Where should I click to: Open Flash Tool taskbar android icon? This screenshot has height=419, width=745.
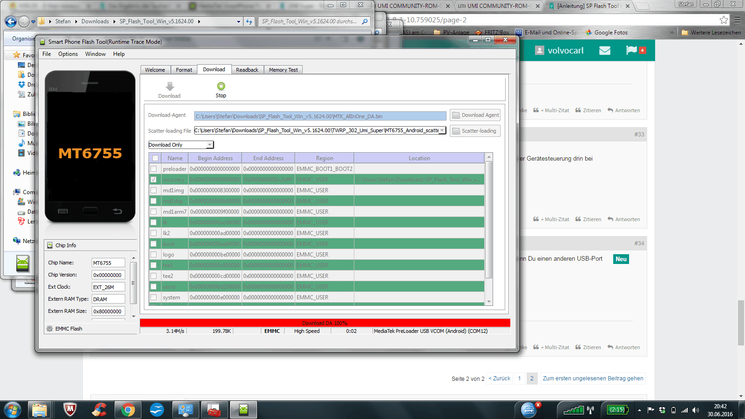pos(243,410)
